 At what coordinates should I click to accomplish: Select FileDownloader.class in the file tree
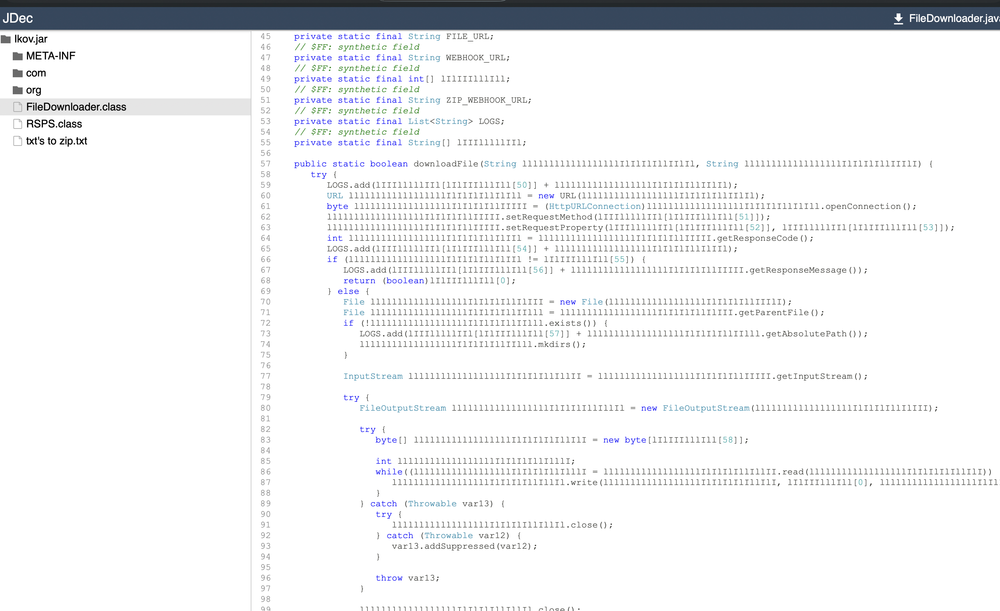pyautogui.click(x=76, y=107)
